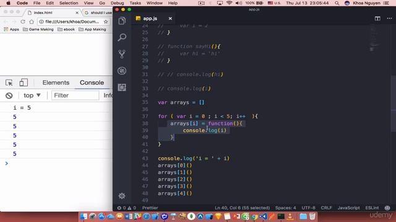Change file encoding UTF-8
Screen dimensions: 396x222
(x=308, y=208)
